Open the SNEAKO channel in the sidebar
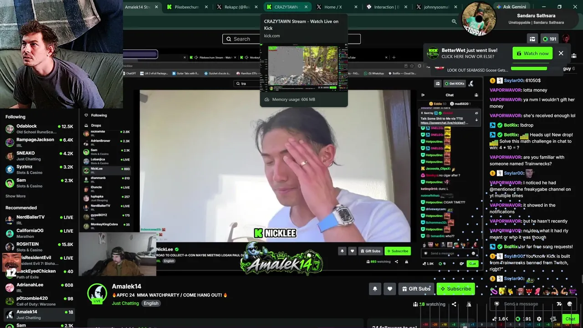The width and height of the screenshot is (583, 328). (x=38, y=156)
